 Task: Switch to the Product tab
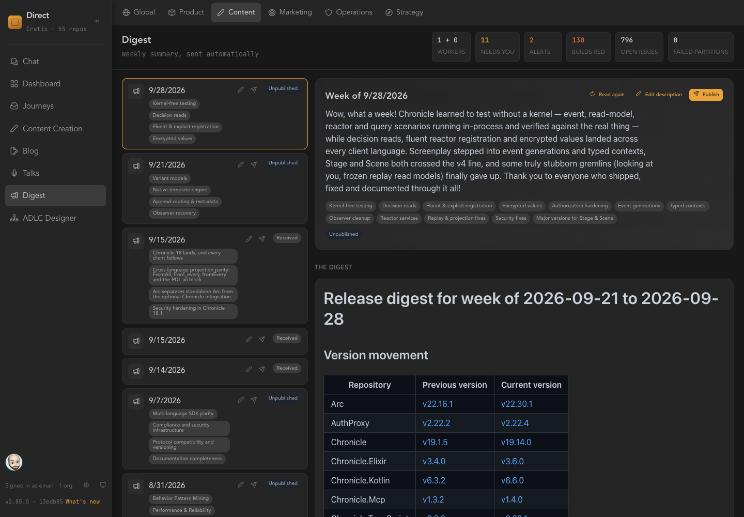(x=186, y=12)
